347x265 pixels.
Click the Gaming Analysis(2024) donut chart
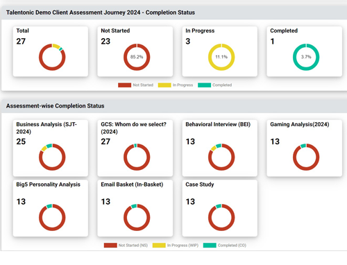coord(306,157)
